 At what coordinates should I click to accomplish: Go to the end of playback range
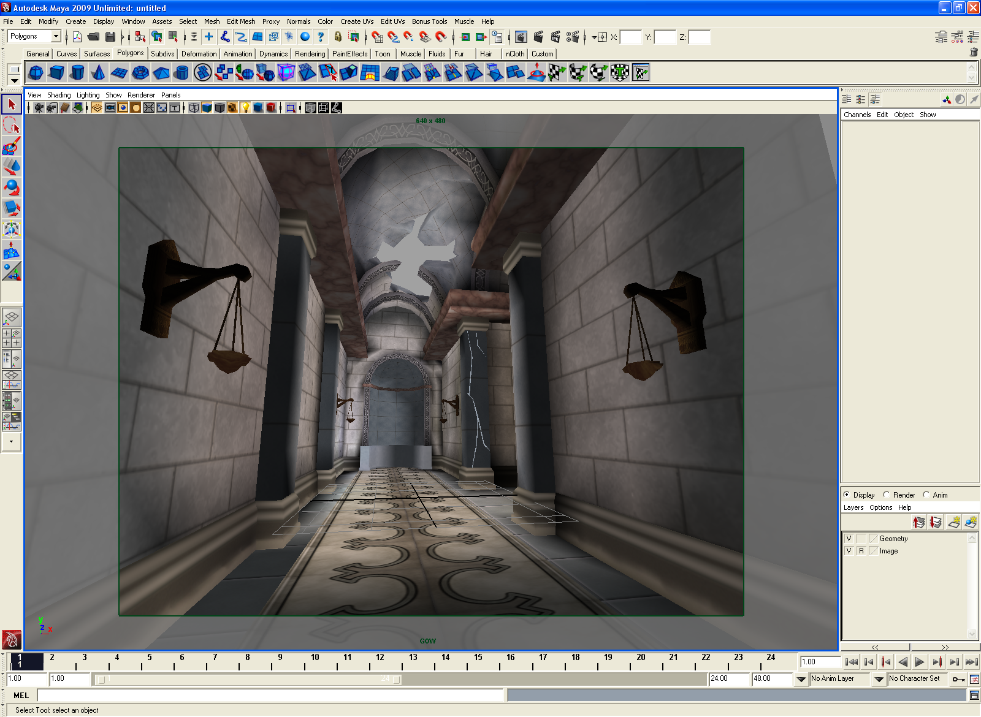point(971,662)
